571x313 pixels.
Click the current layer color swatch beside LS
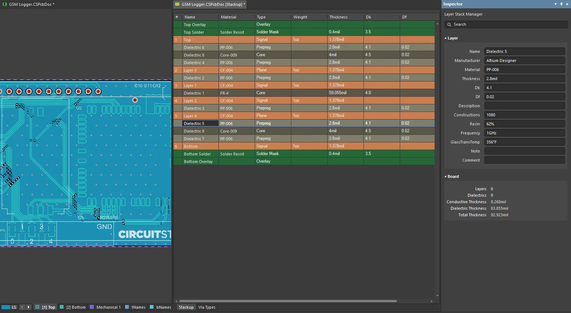[x=6, y=307]
